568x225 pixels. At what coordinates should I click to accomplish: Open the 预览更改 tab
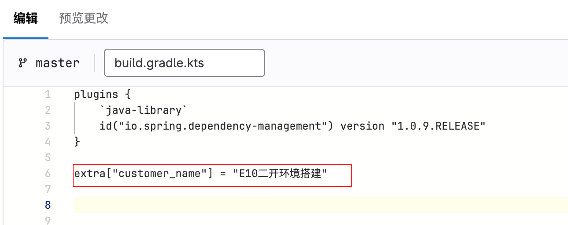tap(84, 18)
